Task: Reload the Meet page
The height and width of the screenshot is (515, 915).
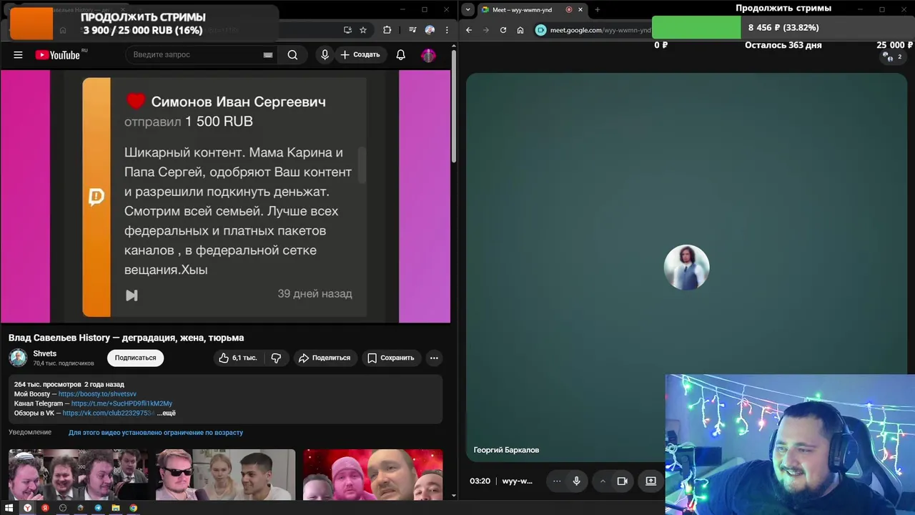Action: click(503, 30)
